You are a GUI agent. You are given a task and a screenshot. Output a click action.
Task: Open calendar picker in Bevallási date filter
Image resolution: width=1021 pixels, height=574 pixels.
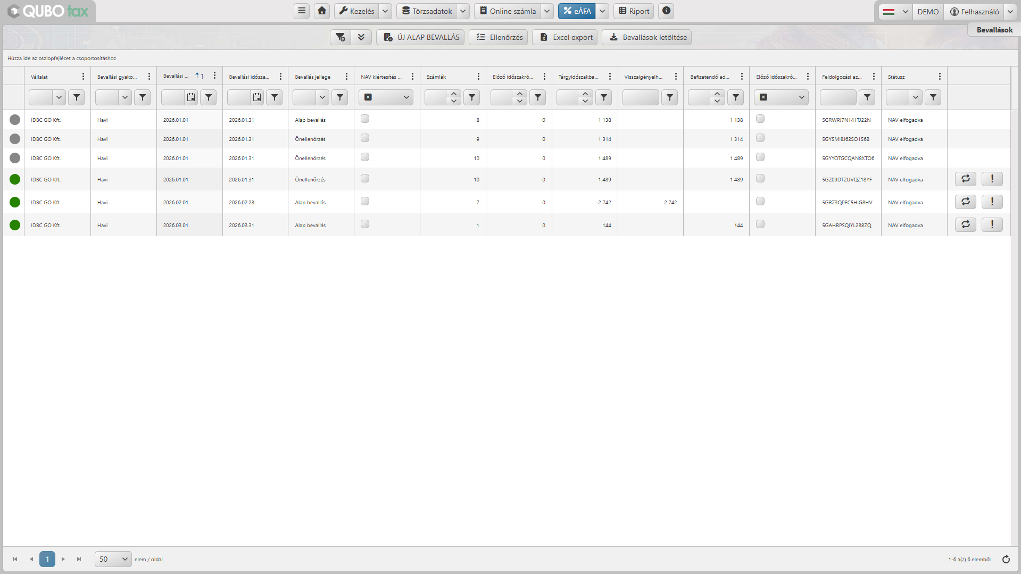point(191,97)
